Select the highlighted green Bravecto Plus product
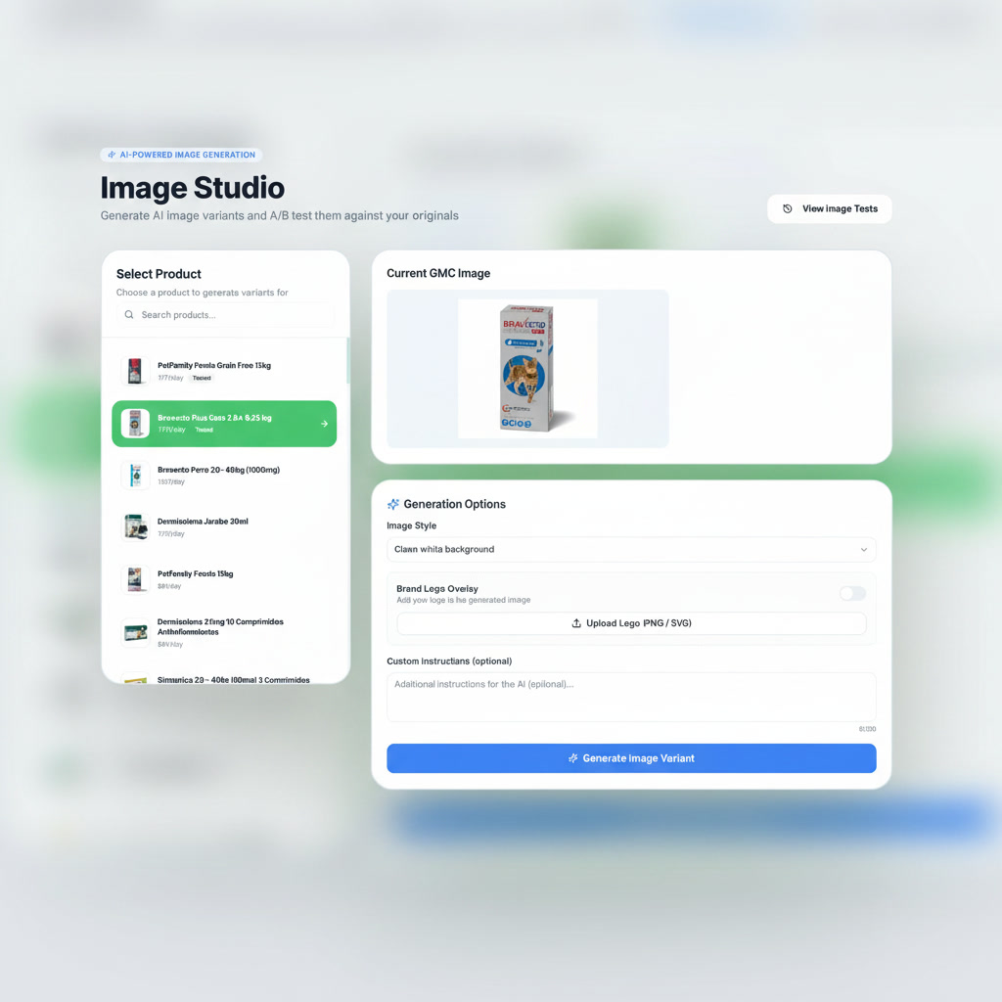Viewport: 1002px width, 1002px height. pyautogui.click(x=224, y=424)
